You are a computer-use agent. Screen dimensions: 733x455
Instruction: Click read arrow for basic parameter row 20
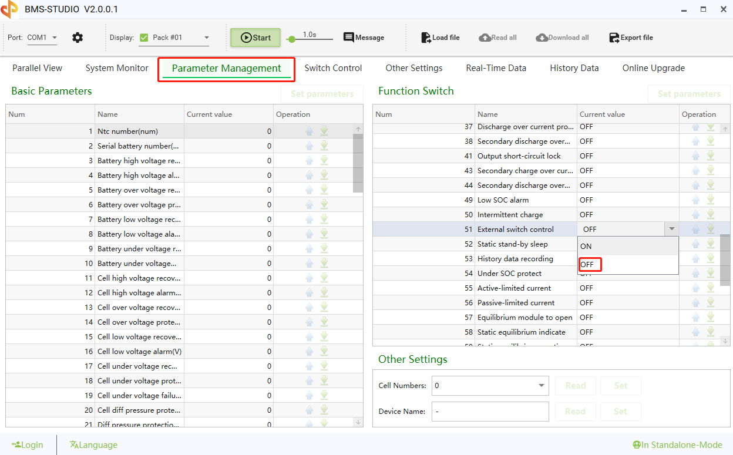coord(310,410)
